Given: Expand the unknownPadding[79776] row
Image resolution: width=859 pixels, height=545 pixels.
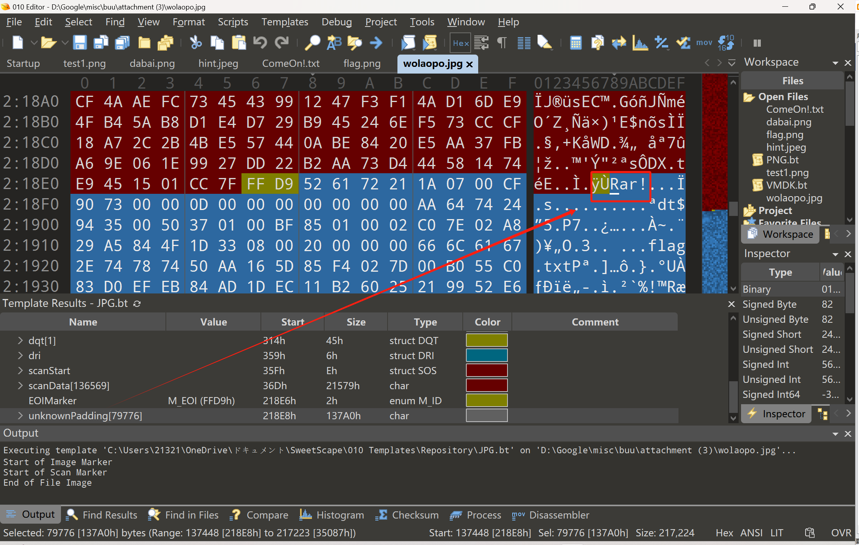Looking at the screenshot, I should (20, 416).
